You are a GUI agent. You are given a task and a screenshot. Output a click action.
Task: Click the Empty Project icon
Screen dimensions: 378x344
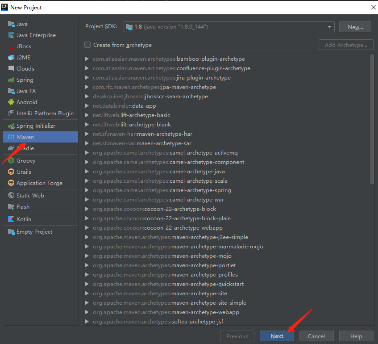11,232
